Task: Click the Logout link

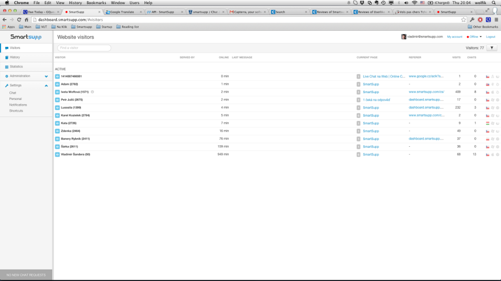Action: [x=491, y=37]
